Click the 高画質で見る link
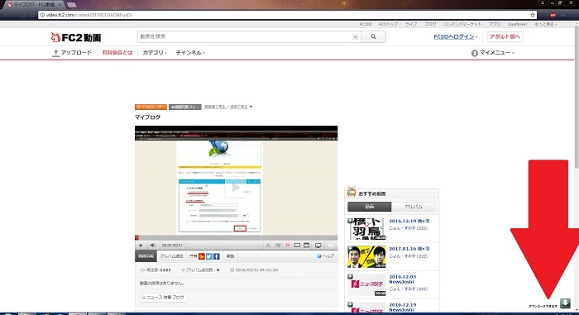Screen dimensions: 579x315 click(215, 107)
